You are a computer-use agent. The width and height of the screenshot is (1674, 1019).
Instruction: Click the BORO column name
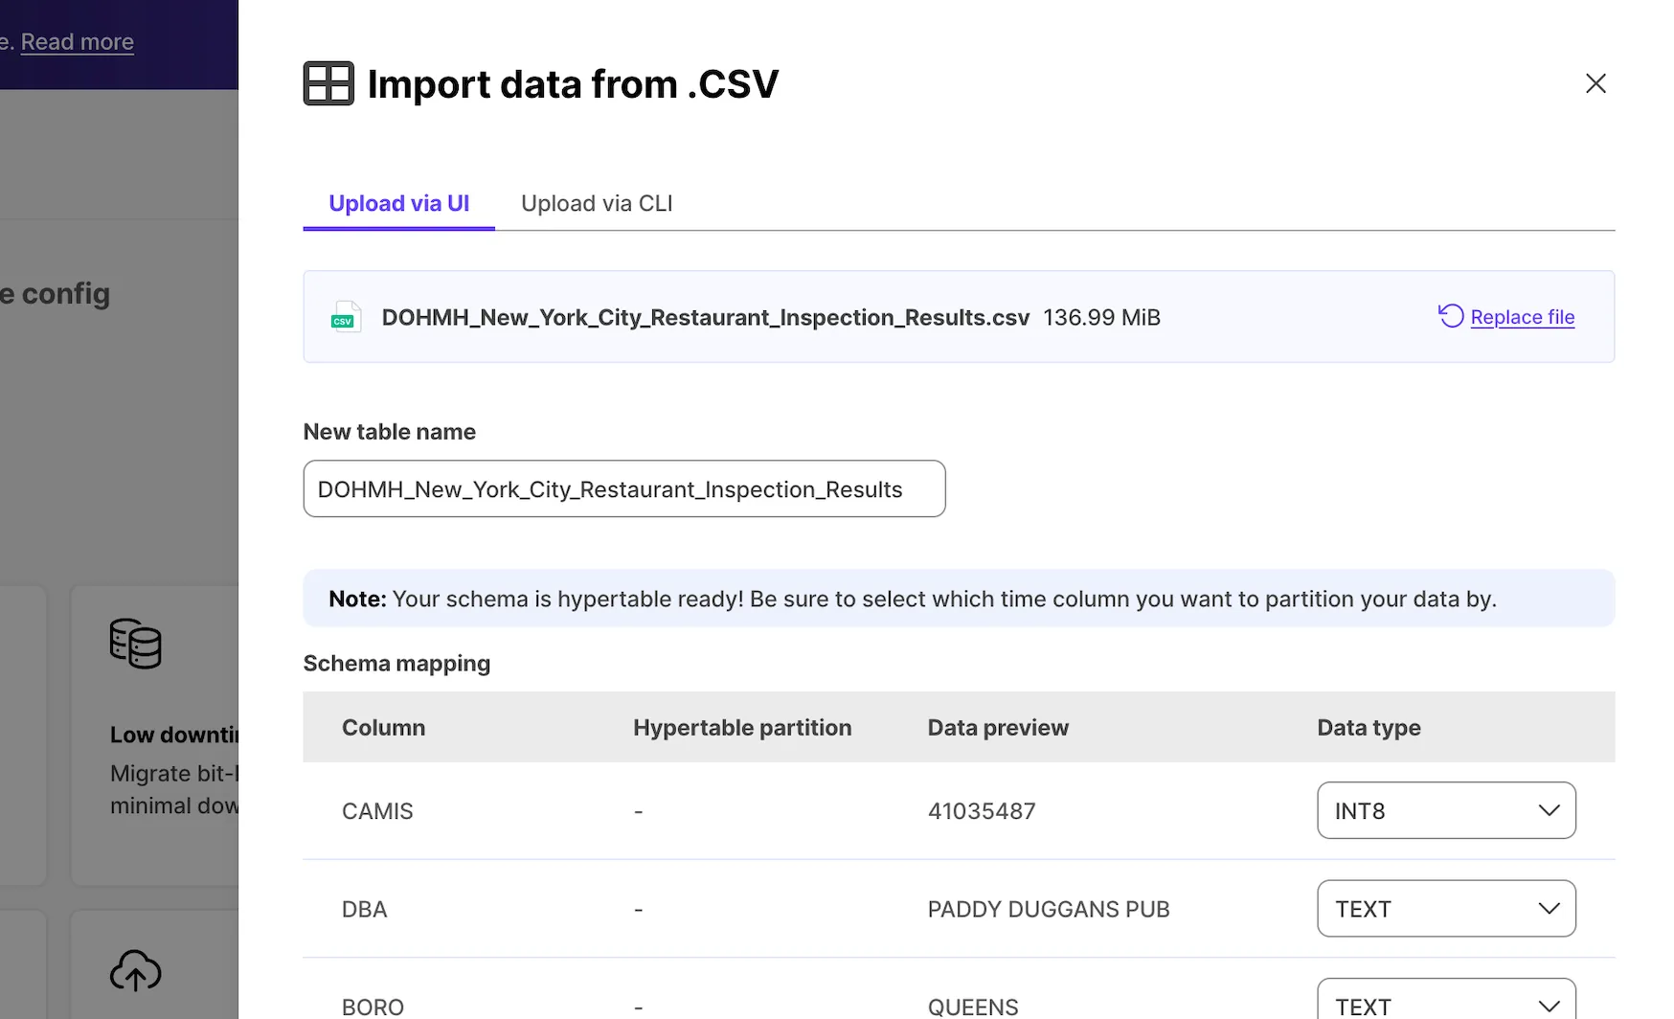point(373,1007)
